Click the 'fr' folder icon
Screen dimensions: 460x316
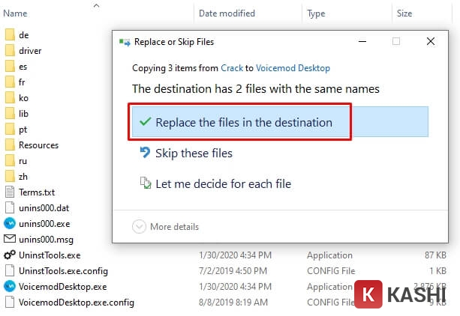tap(10, 82)
